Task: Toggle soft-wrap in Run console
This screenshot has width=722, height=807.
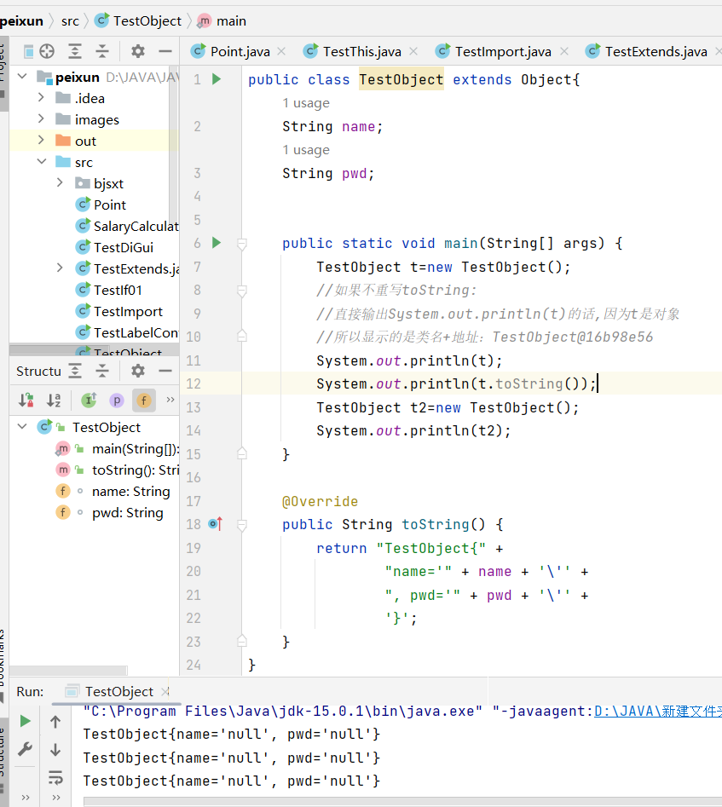Action: (x=55, y=777)
